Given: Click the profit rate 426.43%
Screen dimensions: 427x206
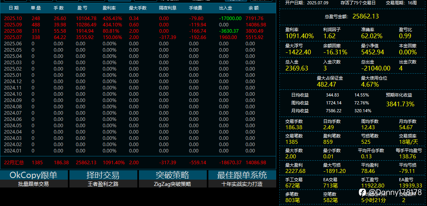Looking at the screenshot, I should 112,19.
